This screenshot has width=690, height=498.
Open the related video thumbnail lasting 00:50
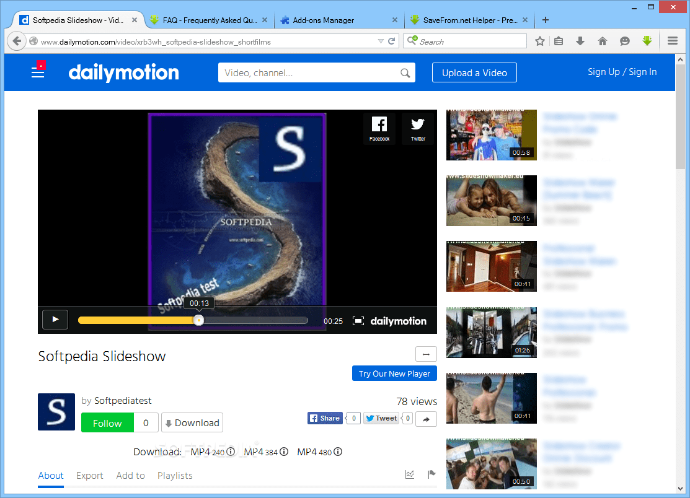492,464
